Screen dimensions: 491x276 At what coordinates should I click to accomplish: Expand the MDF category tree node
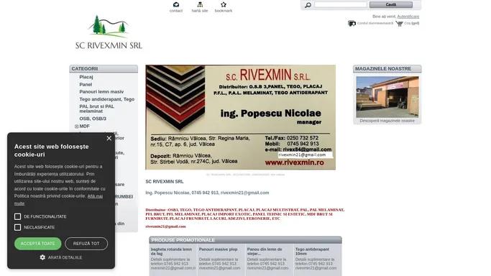click(76, 126)
